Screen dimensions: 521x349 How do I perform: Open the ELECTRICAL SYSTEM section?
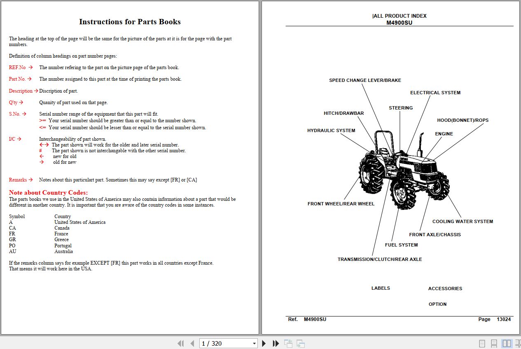click(435, 93)
